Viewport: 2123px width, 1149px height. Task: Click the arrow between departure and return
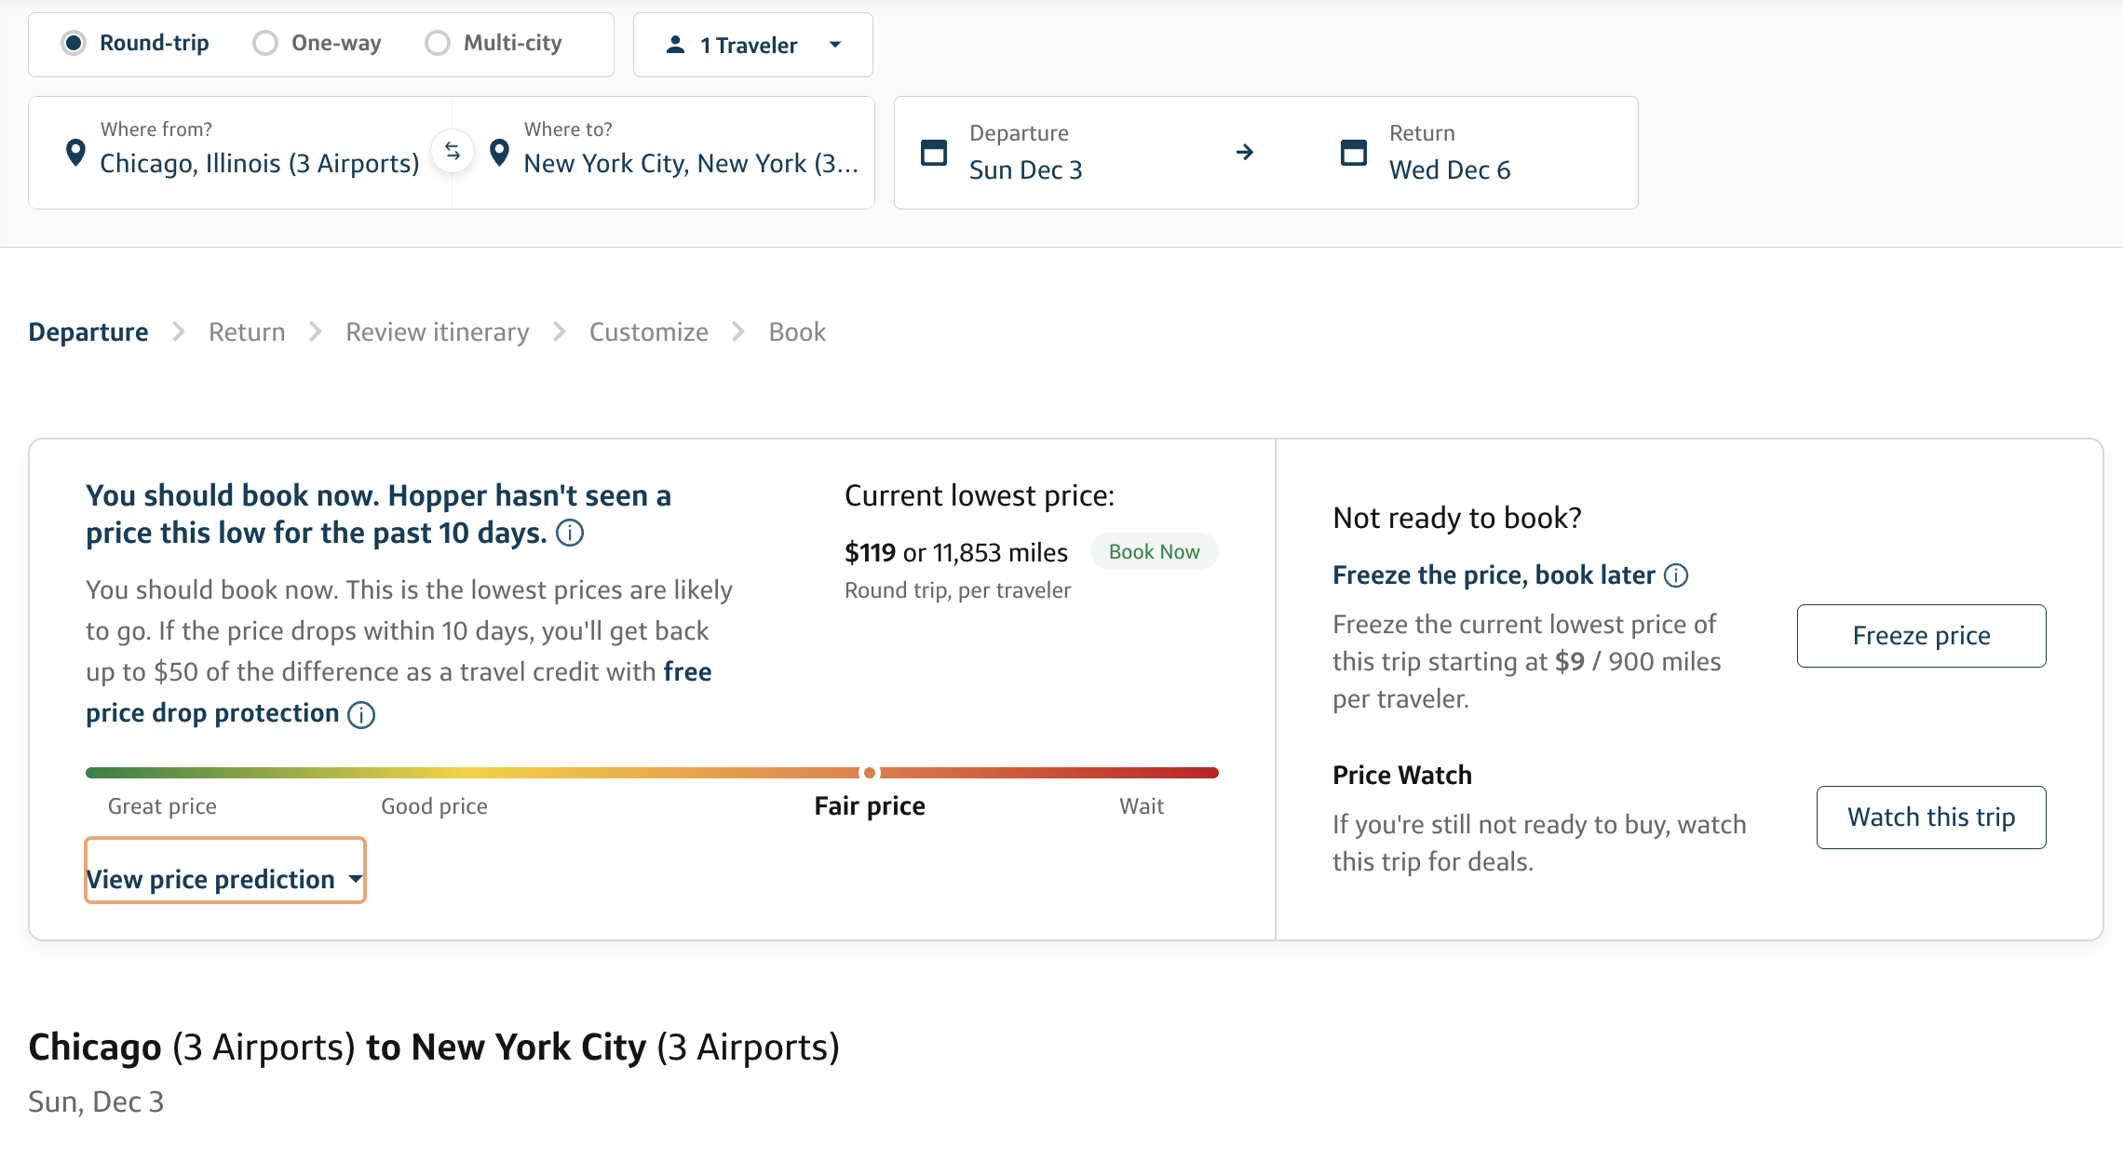coord(1245,152)
